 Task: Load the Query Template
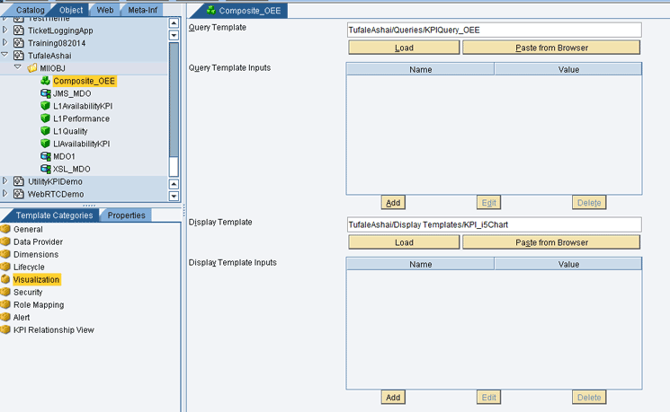click(404, 48)
